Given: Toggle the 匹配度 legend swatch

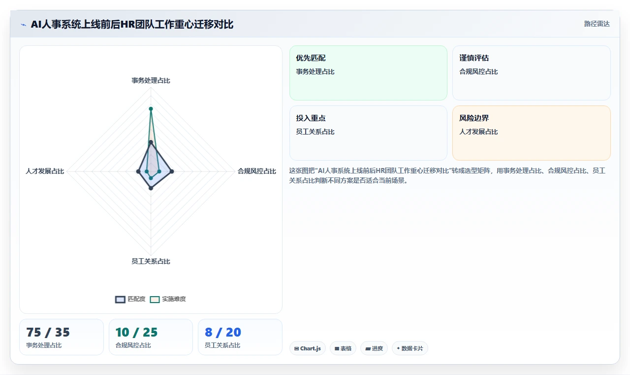Looking at the screenshot, I should (120, 299).
